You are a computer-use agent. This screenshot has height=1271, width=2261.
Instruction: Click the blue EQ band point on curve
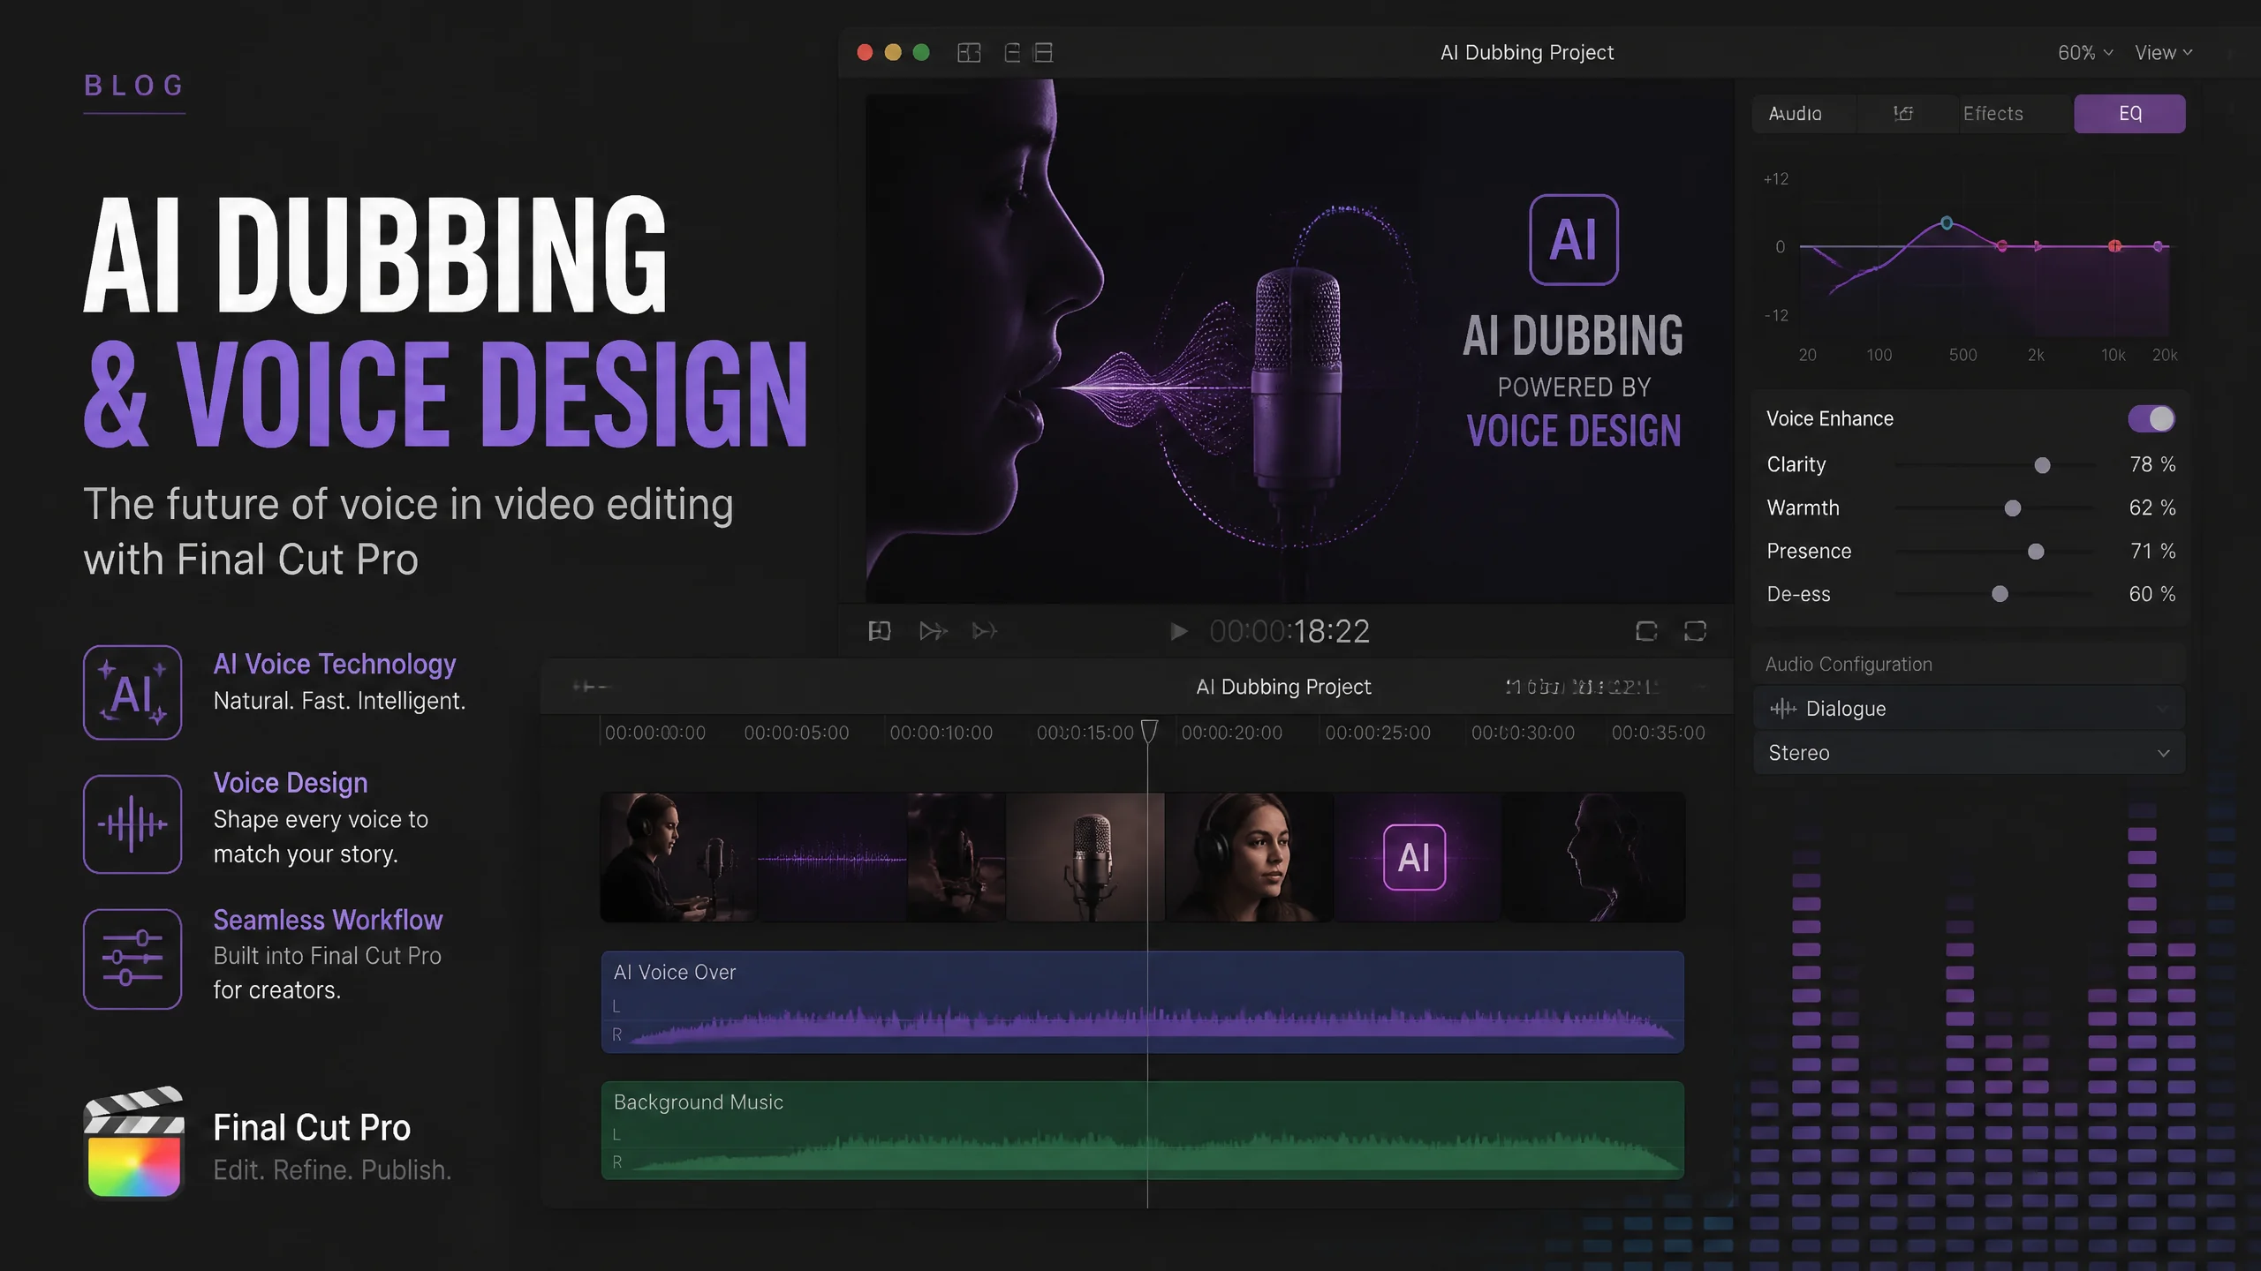tap(1947, 223)
